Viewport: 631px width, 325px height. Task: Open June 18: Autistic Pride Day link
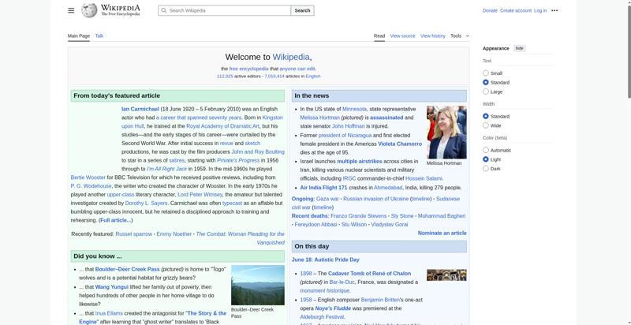pos(326,260)
